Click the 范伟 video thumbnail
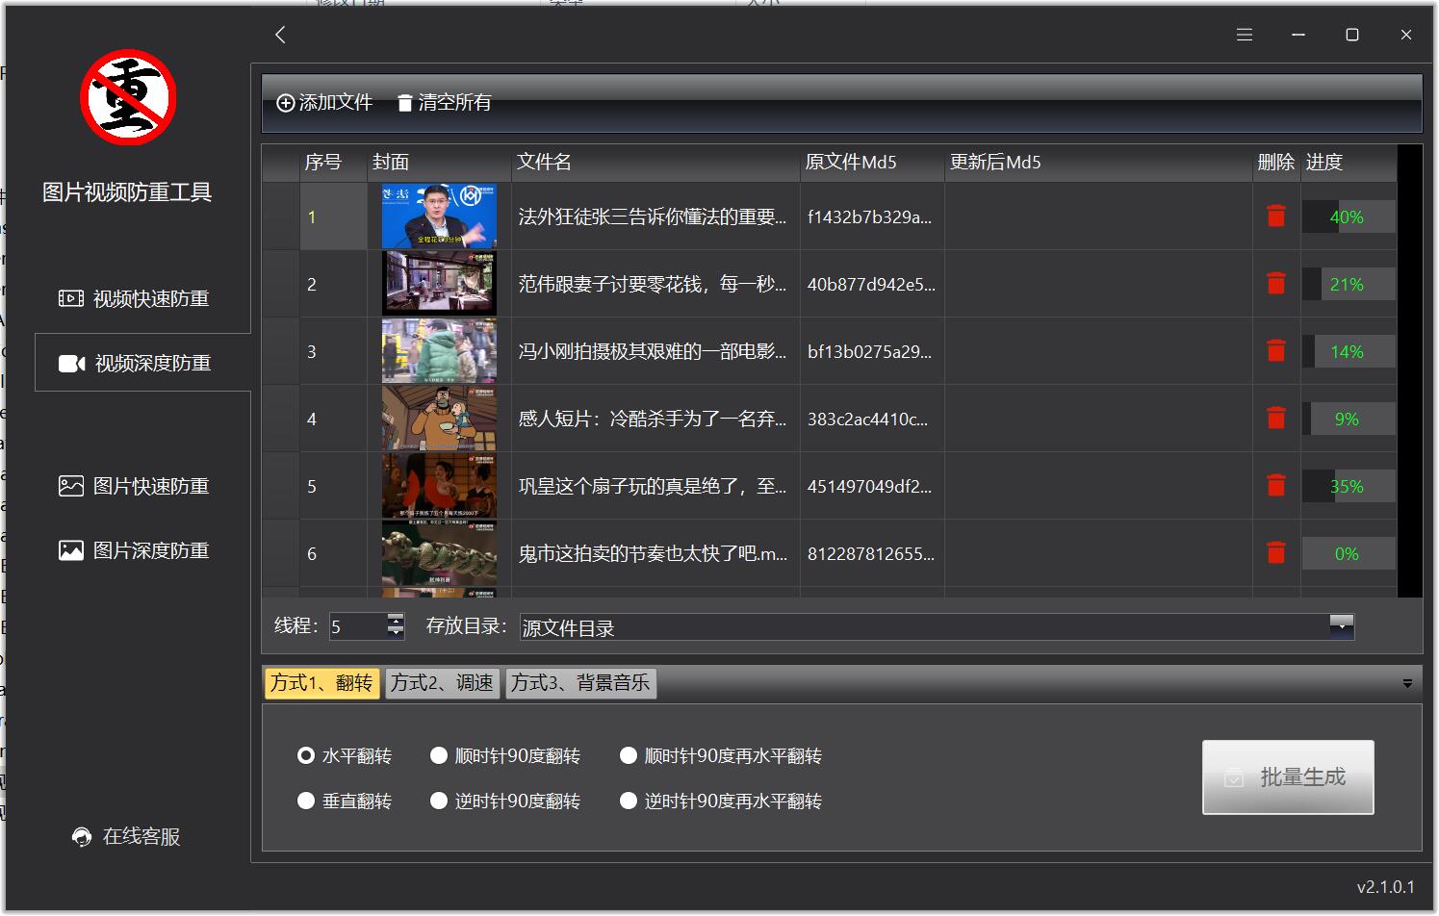 tap(439, 284)
